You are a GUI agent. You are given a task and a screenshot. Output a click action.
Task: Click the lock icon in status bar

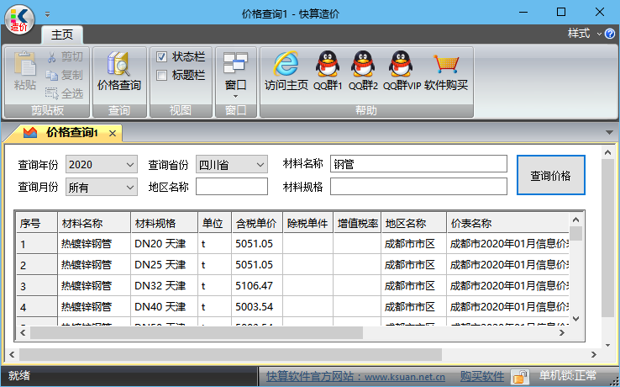(520, 376)
